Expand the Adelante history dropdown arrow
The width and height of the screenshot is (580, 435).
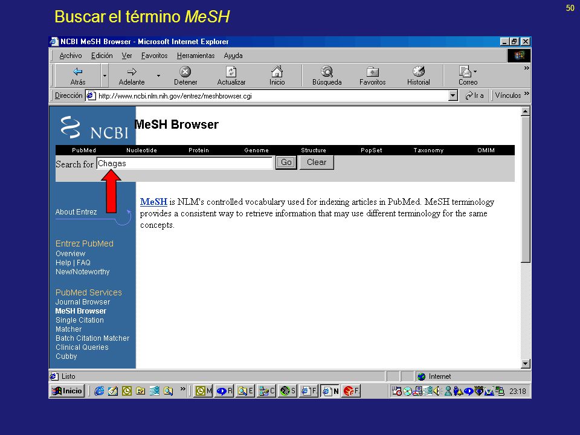point(158,76)
